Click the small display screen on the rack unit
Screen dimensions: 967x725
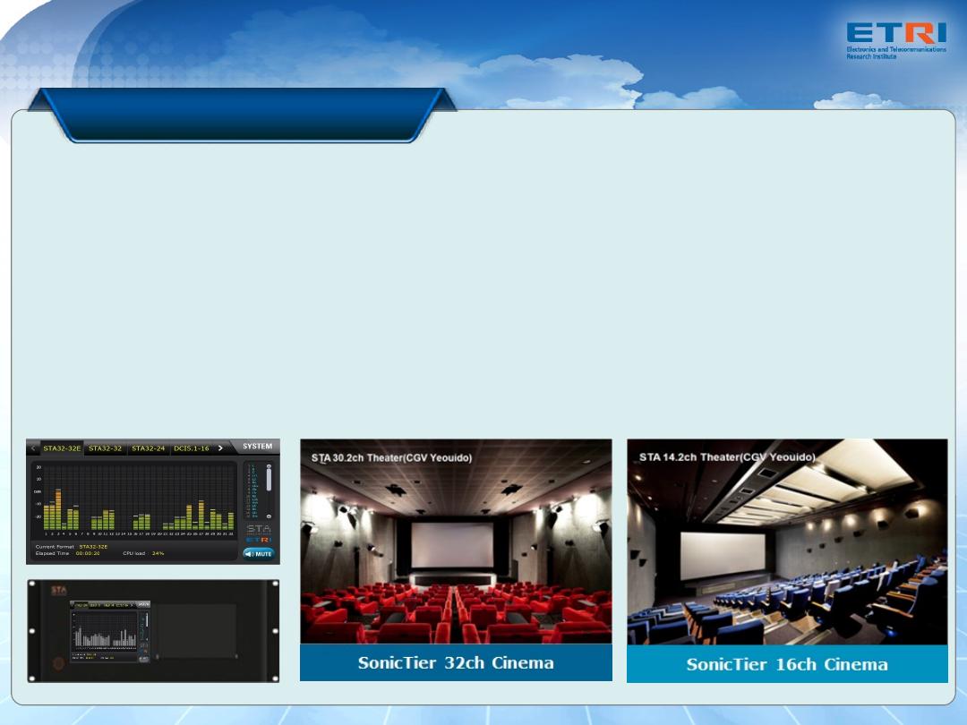point(110,631)
